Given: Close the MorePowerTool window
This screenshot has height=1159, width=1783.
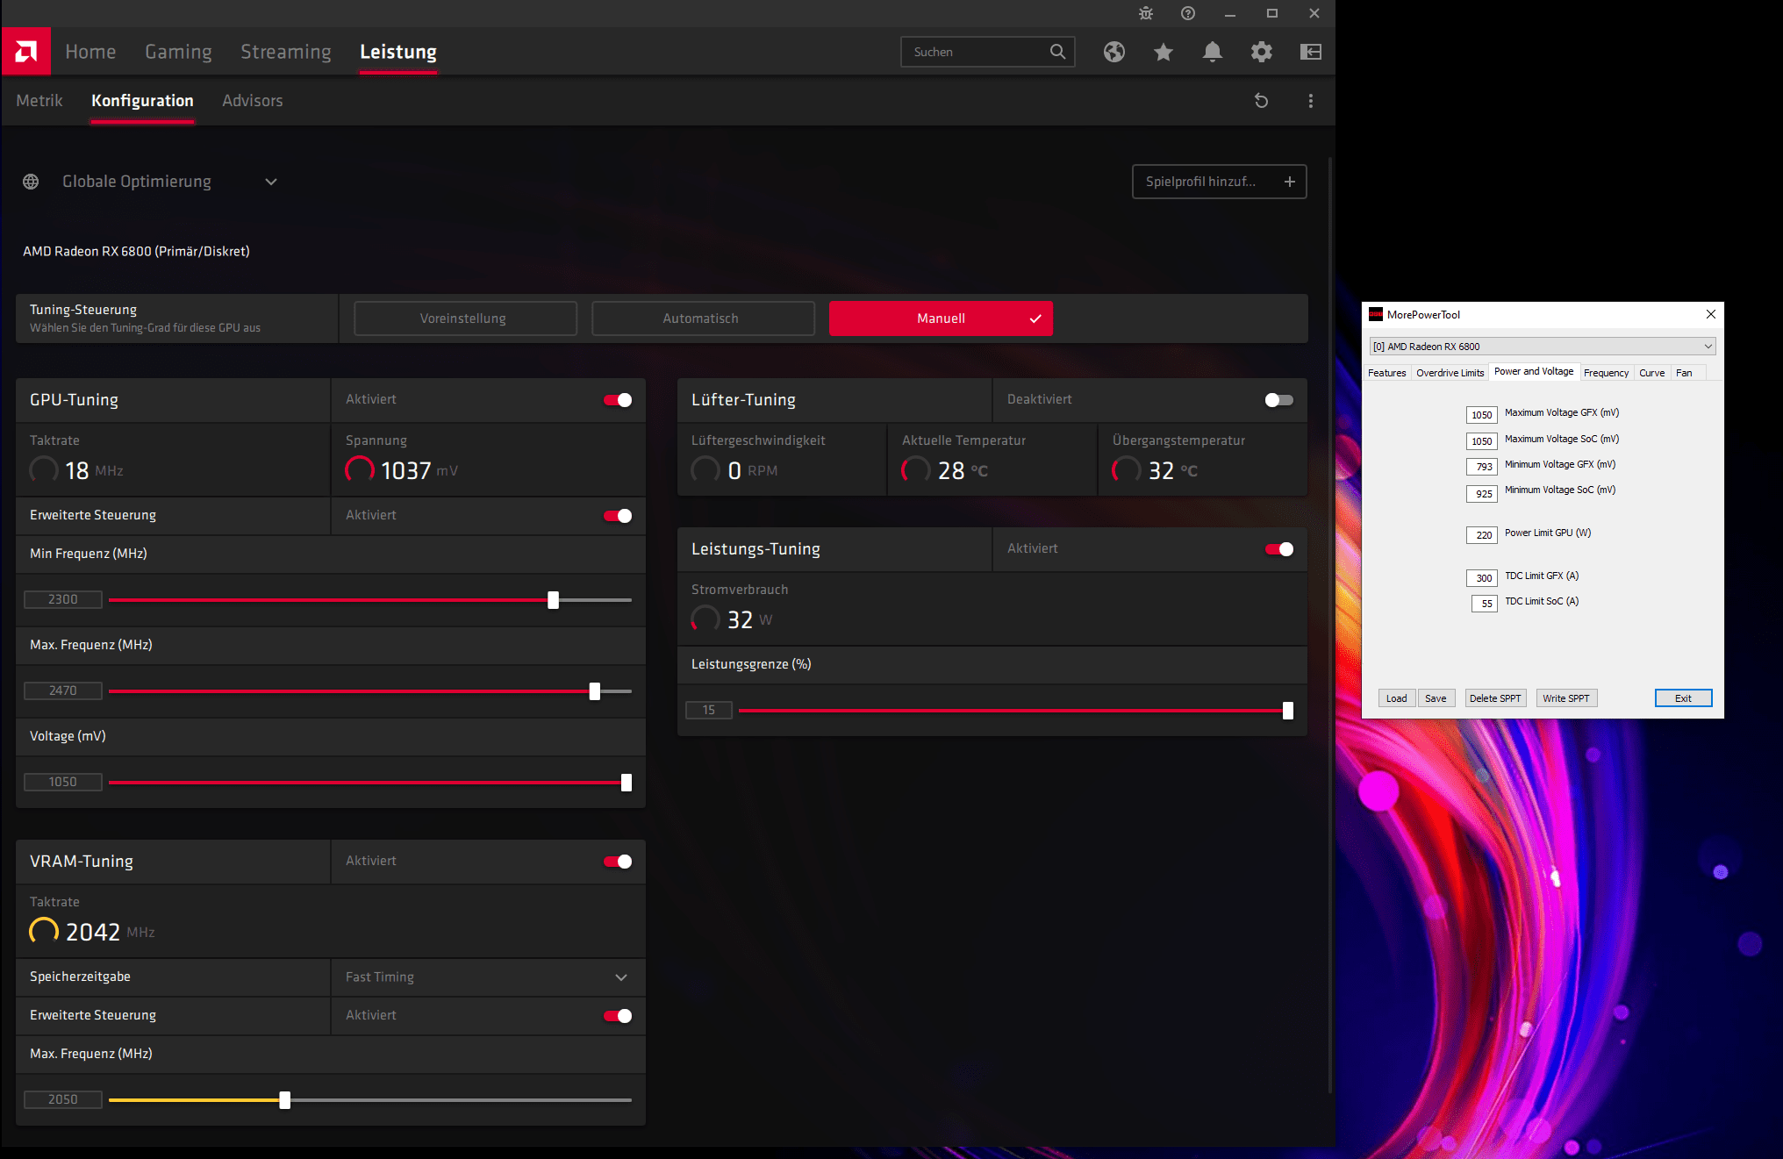Looking at the screenshot, I should click(x=1710, y=314).
